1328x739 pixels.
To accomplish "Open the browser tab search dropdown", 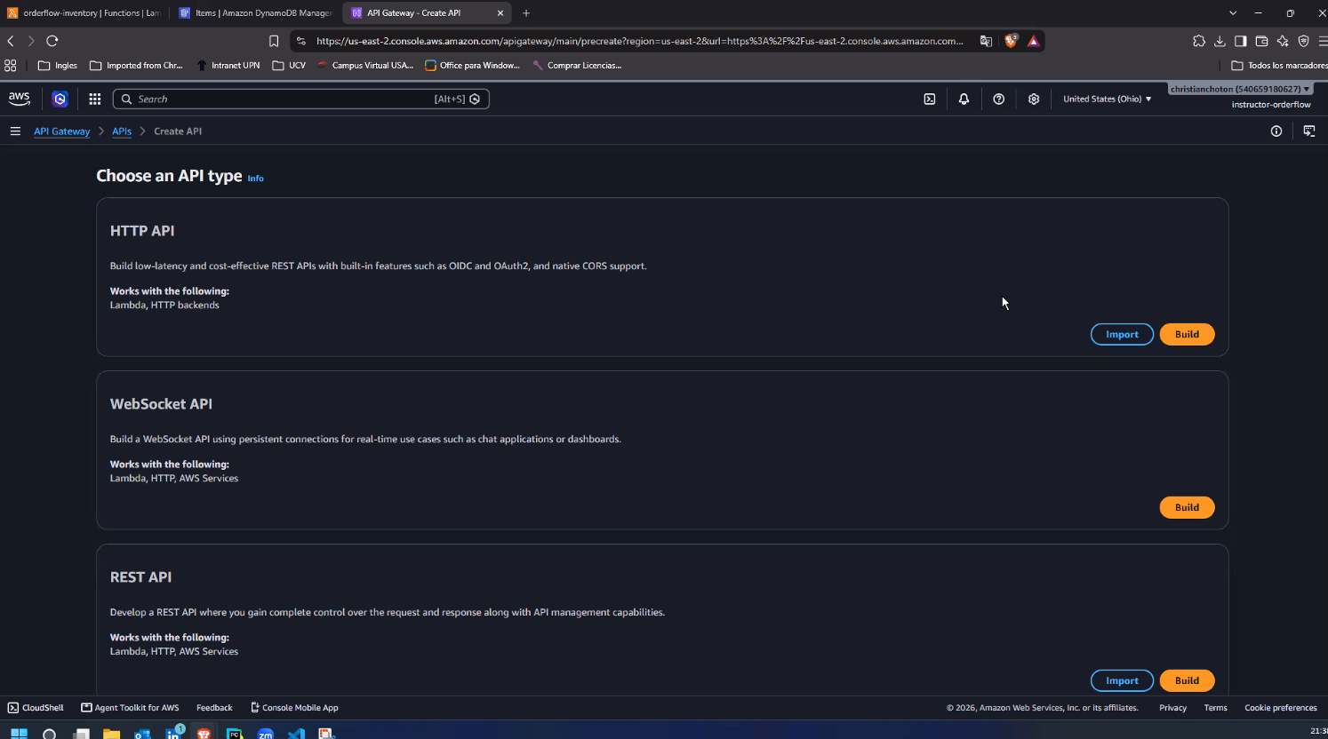I will (x=1233, y=13).
